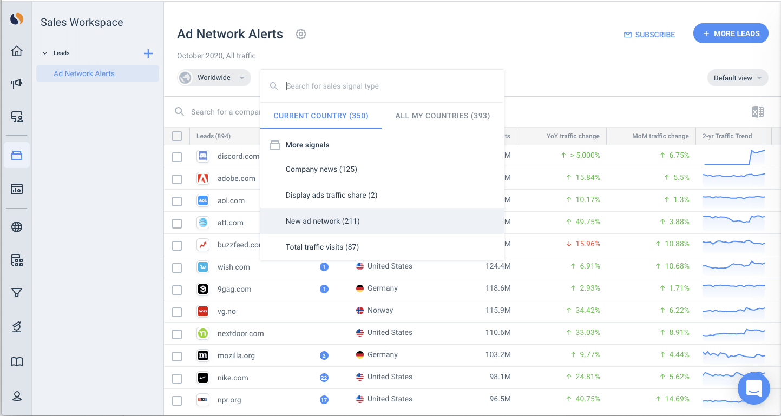Open the reports dashboard icon in sidebar
The height and width of the screenshot is (416, 781).
click(16, 189)
